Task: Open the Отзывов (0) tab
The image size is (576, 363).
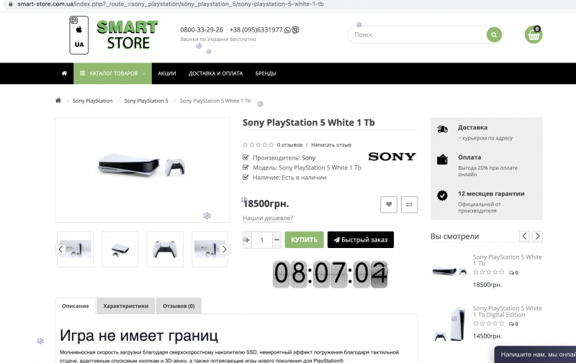Action: [x=179, y=305]
